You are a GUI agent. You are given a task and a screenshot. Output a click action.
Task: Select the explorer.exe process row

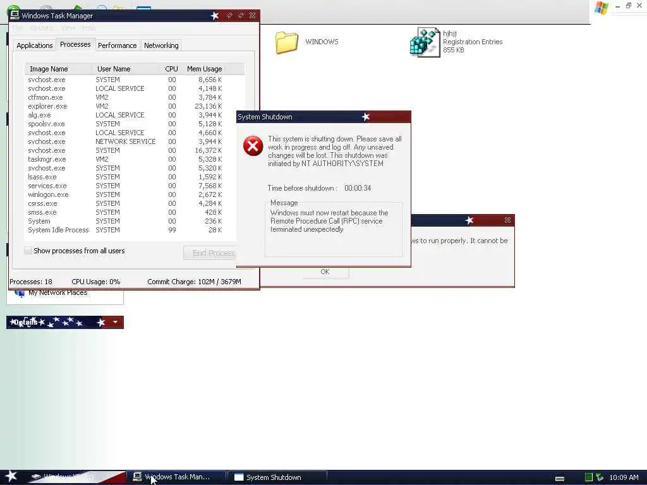tap(125, 106)
